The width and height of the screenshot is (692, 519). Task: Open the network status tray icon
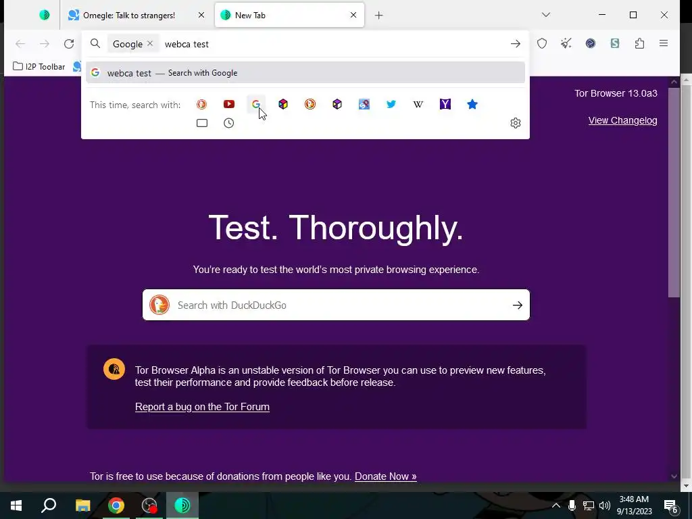(589, 505)
